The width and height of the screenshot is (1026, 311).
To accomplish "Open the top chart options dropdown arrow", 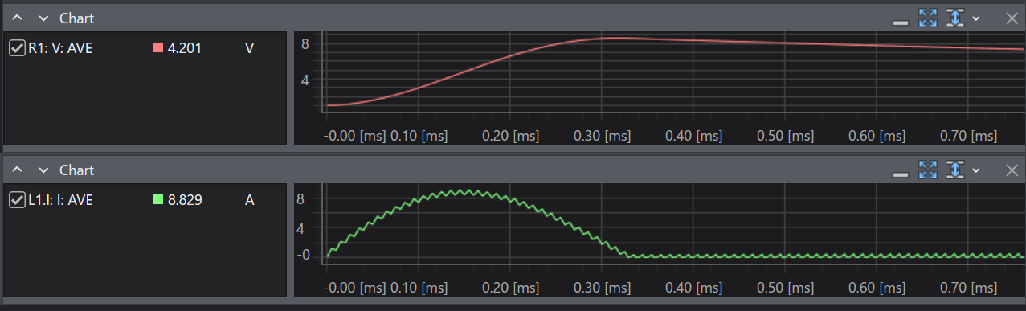I will pyautogui.click(x=975, y=18).
